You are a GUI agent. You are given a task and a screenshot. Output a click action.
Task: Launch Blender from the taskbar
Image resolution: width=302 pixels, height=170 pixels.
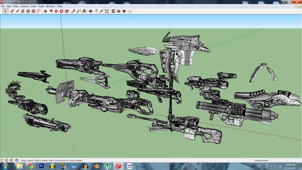click(96, 166)
